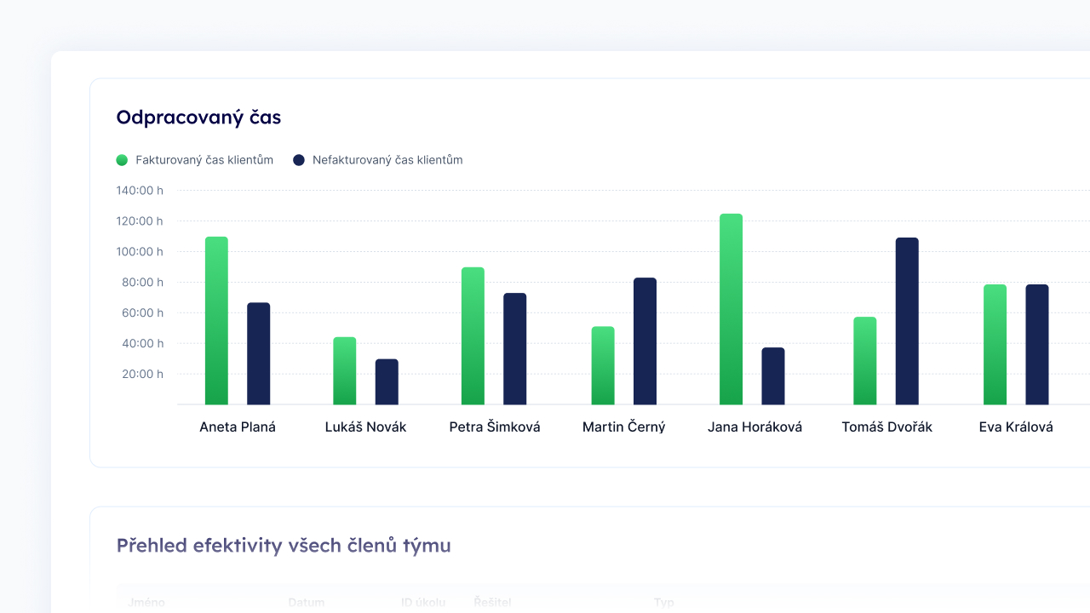Click the "Přehled efektivity všech členů týmu" heading
The image size is (1090, 613).
pyautogui.click(x=284, y=545)
